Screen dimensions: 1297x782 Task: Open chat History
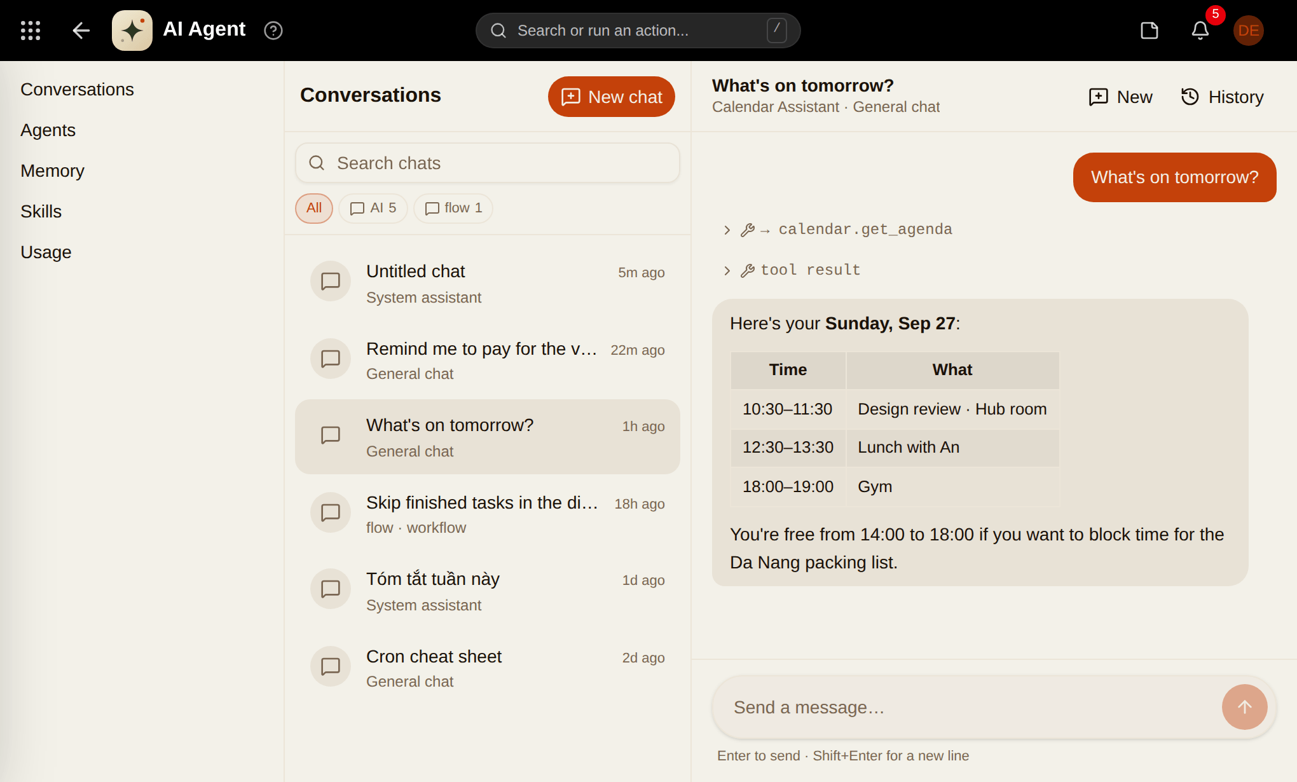tap(1223, 97)
